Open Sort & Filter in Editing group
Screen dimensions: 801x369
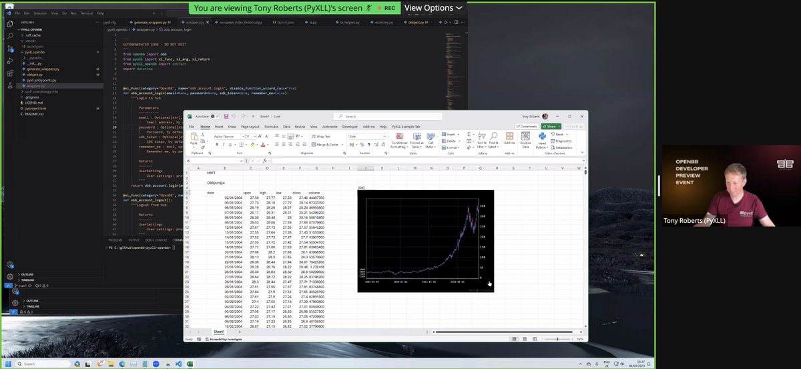[482, 139]
